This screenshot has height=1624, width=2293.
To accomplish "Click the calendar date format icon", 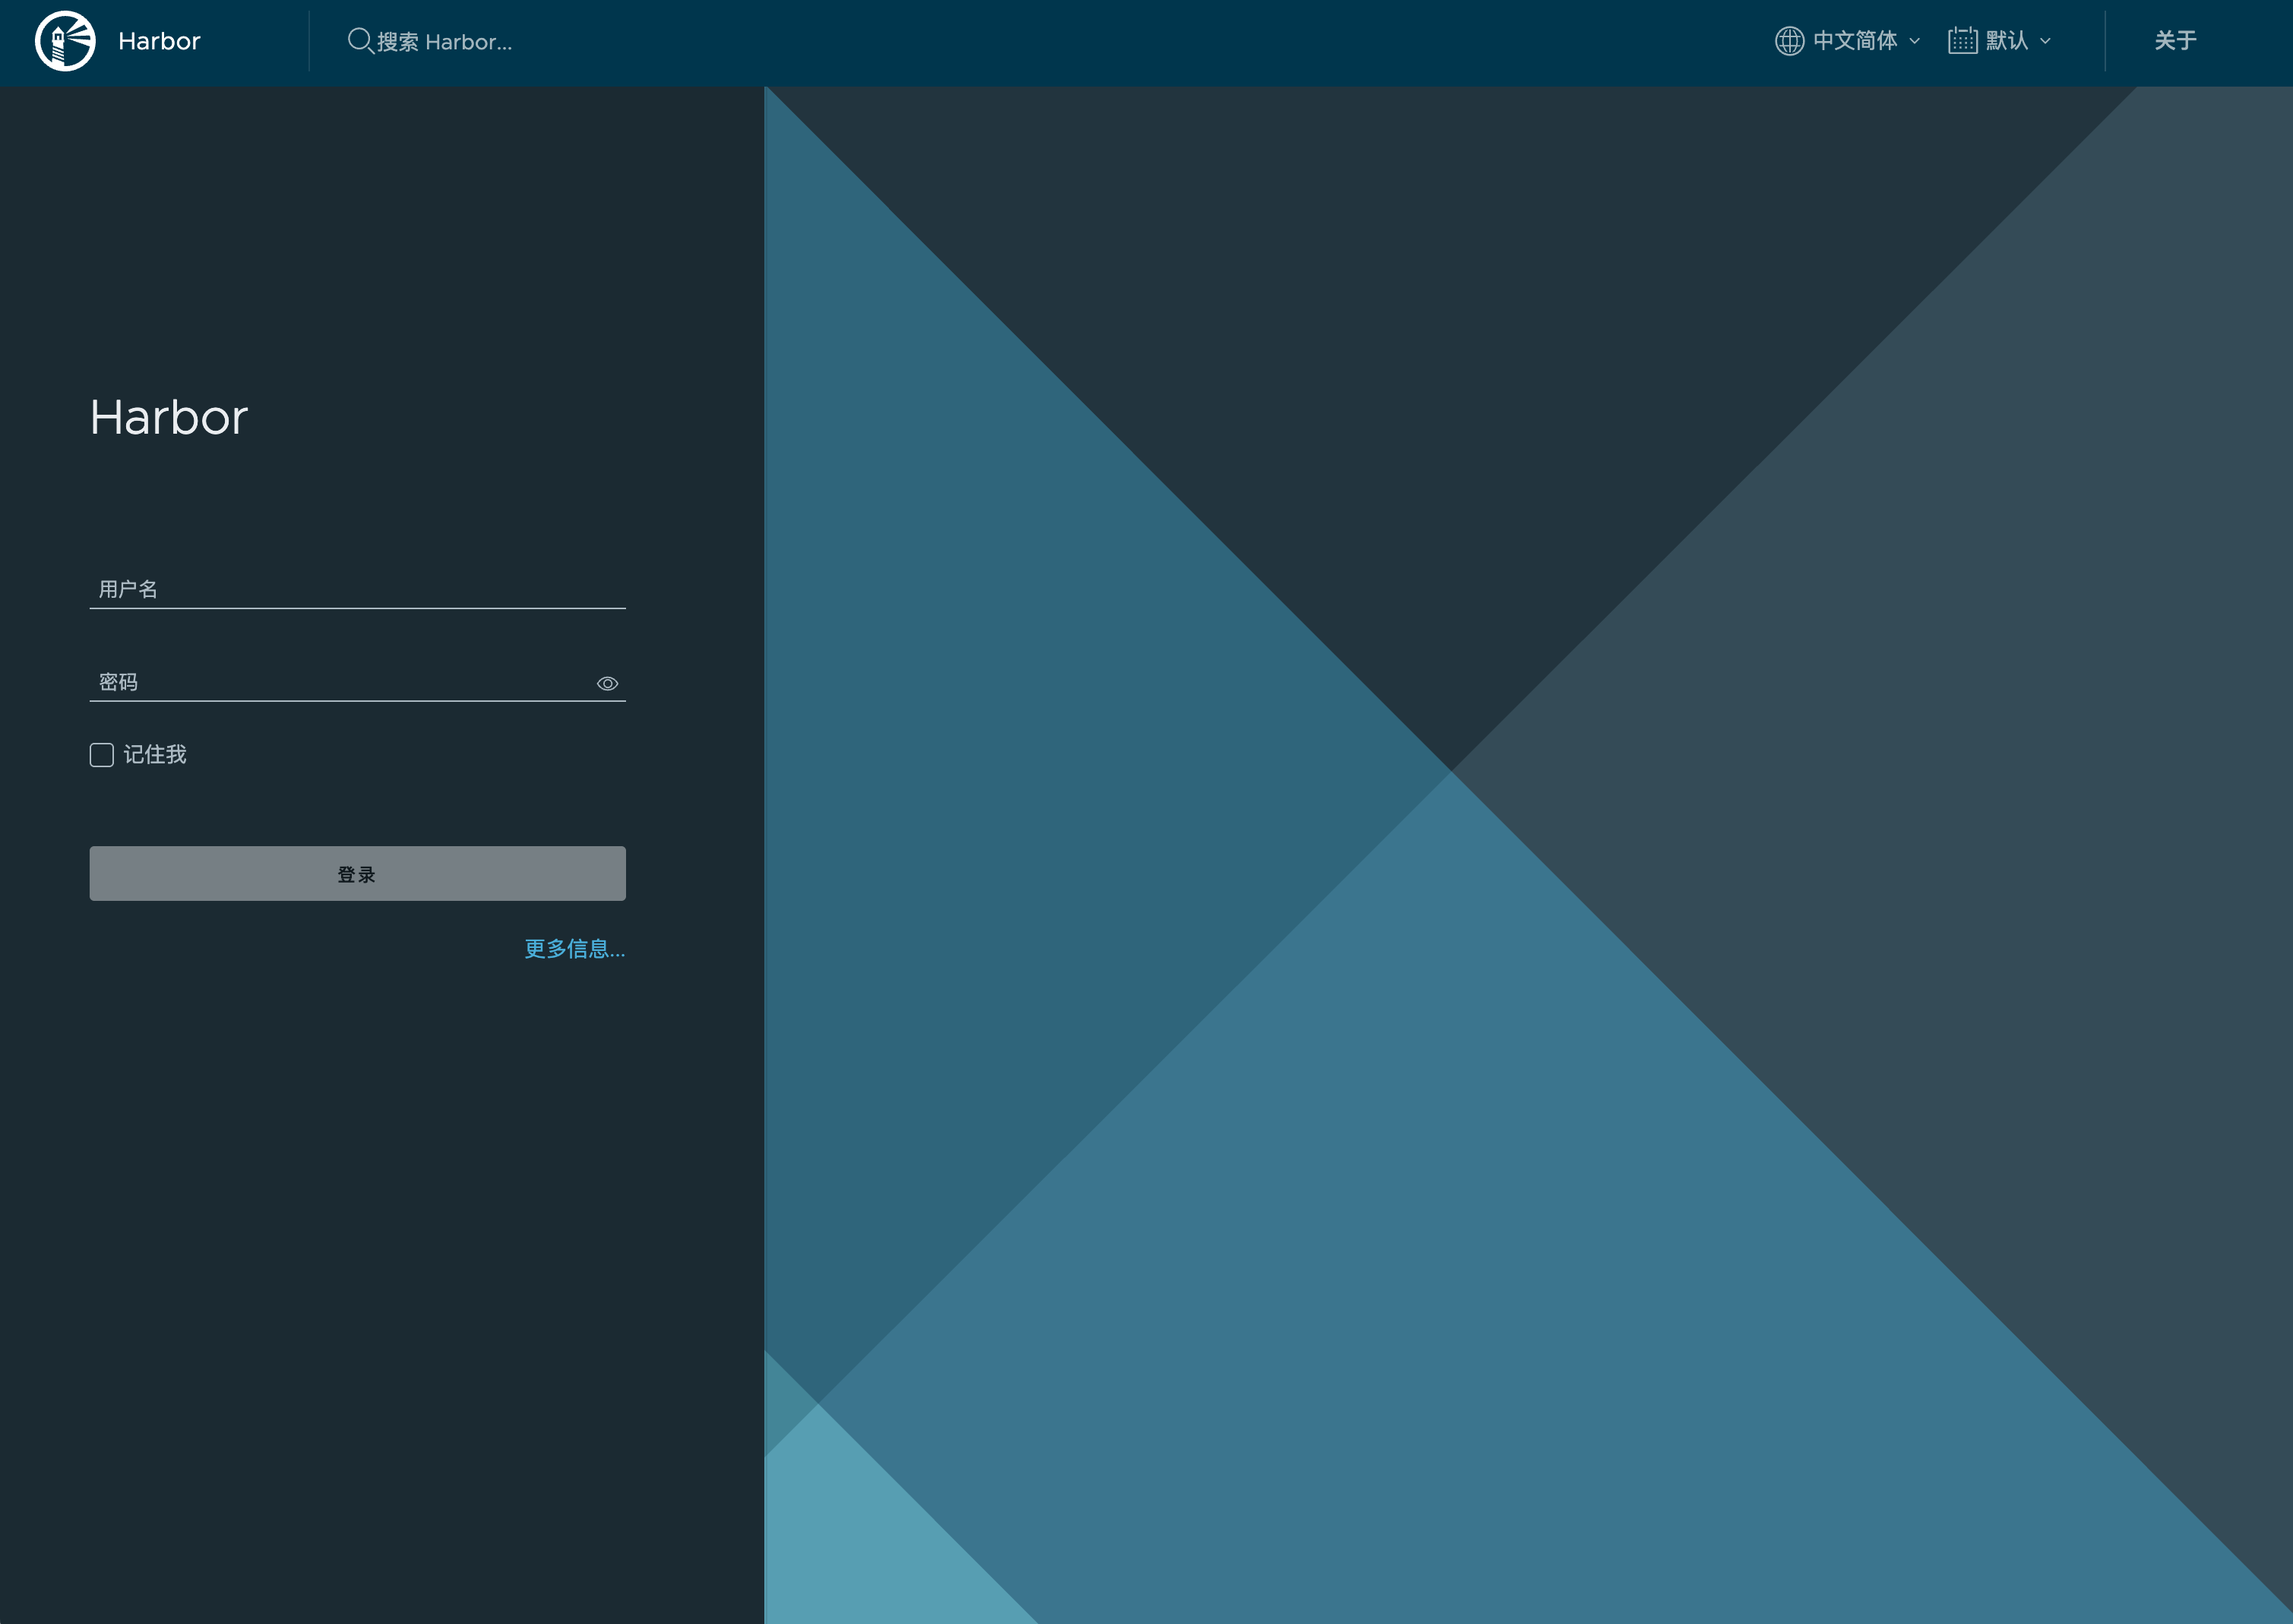I will point(1962,41).
